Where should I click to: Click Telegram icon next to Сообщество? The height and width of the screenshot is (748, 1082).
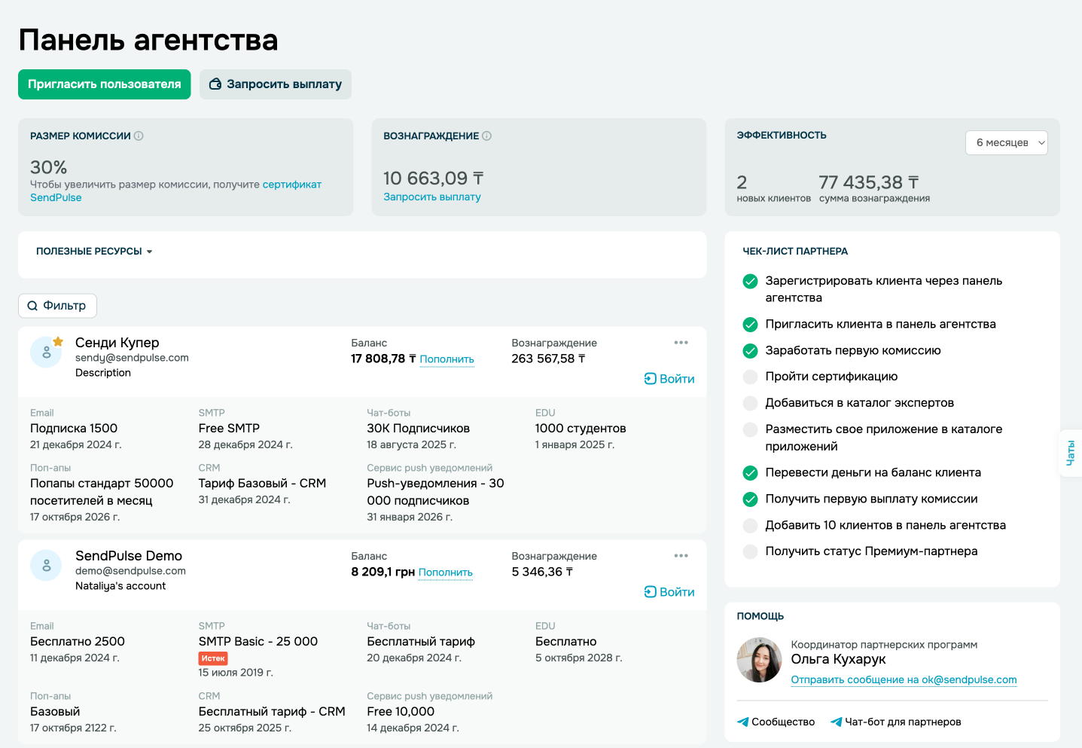pyautogui.click(x=743, y=722)
